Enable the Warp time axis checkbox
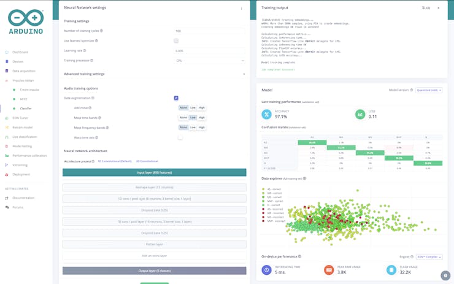454x284 pixels. (x=180, y=137)
